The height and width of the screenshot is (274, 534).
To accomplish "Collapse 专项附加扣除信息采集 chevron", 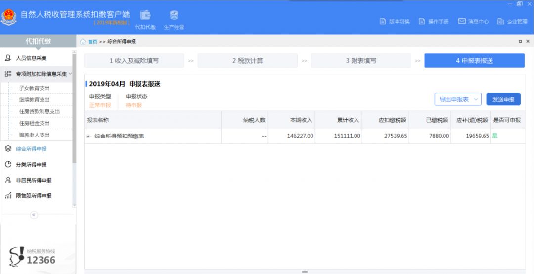I will 70,73.
